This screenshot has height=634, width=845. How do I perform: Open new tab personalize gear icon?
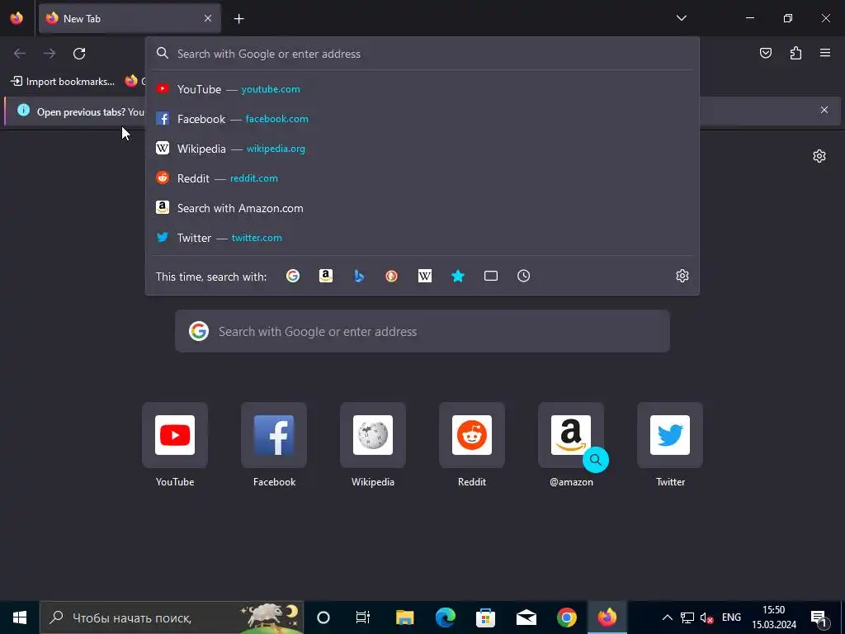819,156
